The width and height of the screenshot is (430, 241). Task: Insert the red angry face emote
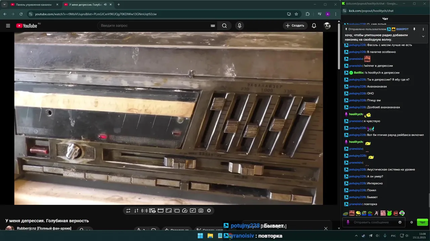point(396,213)
